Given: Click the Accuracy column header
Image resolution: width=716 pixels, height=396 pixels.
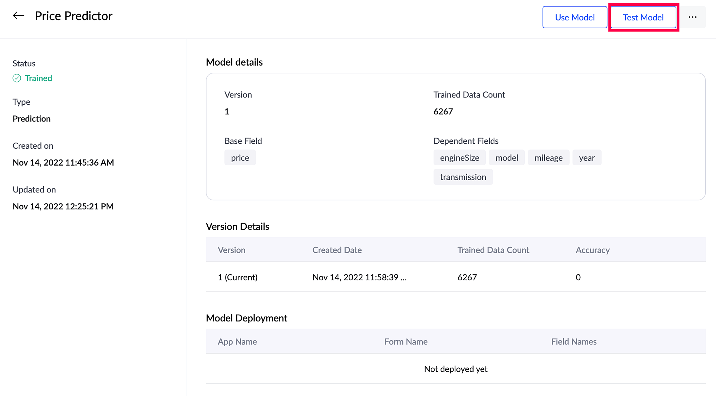Looking at the screenshot, I should click(x=592, y=250).
